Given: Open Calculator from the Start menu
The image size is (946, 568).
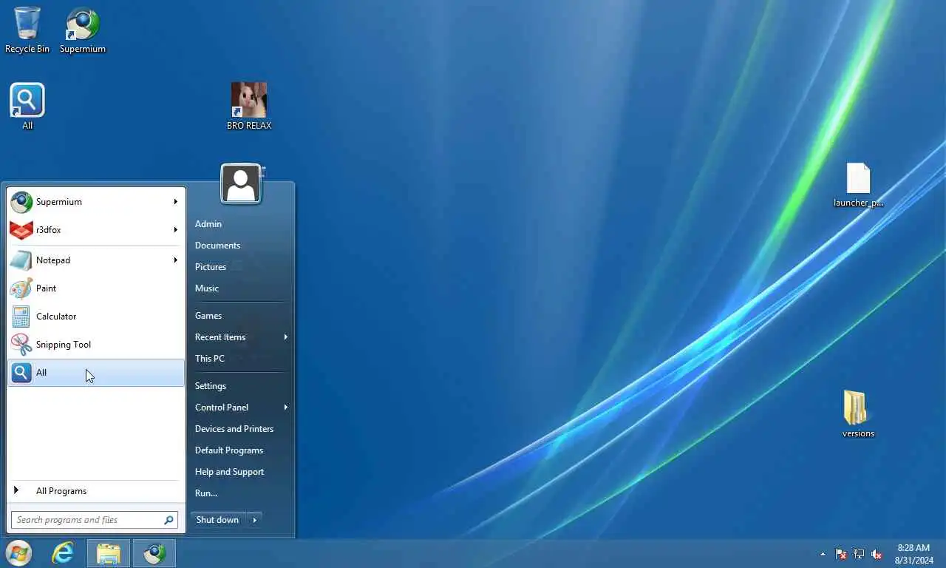Looking at the screenshot, I should (95, 317).
